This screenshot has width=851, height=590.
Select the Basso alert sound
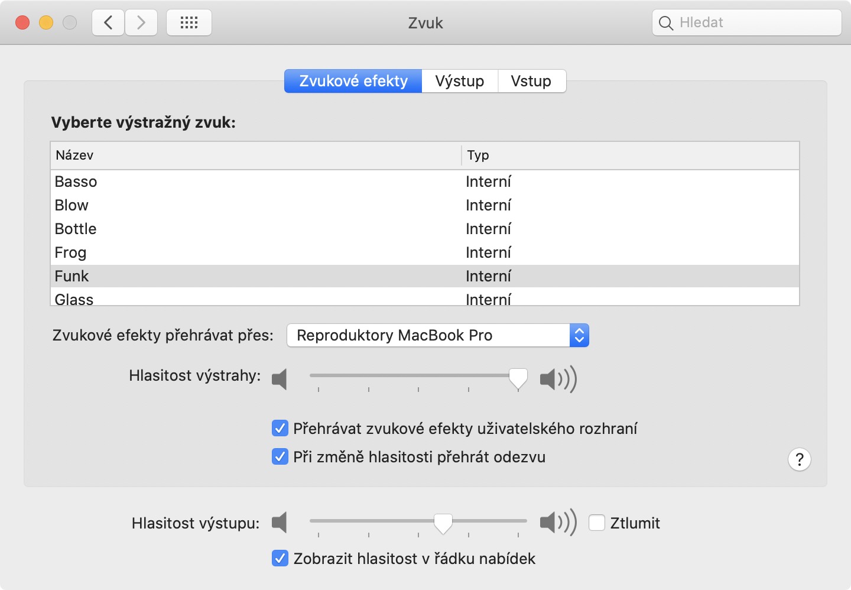click(x=76, y=181)
